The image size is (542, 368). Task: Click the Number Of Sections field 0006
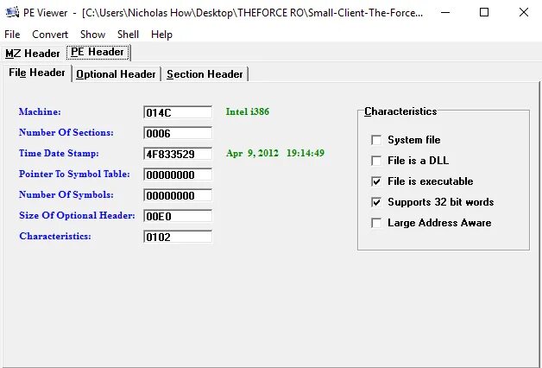pyautogui.click(x=178, y=133)
